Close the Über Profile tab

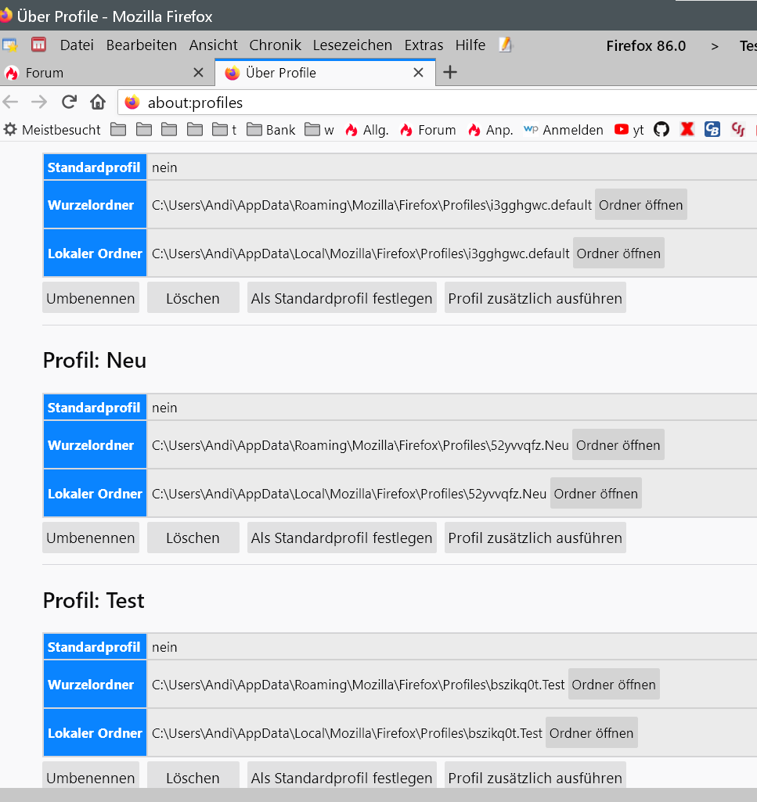pyautogui.click(x=419, y=73)
